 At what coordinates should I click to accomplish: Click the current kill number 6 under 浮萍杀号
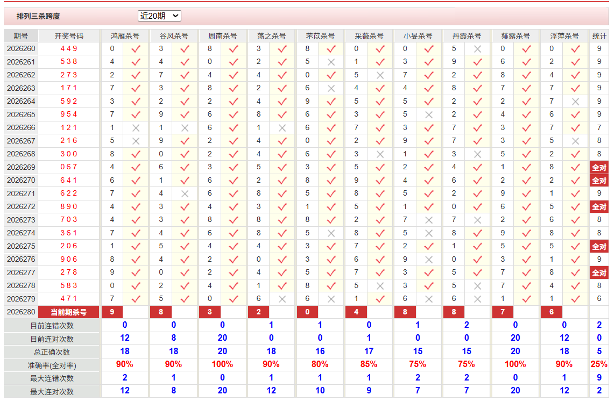point(552,312)
